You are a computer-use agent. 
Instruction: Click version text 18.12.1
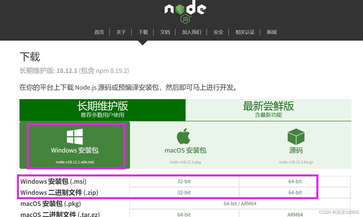[x=67, y=71]
